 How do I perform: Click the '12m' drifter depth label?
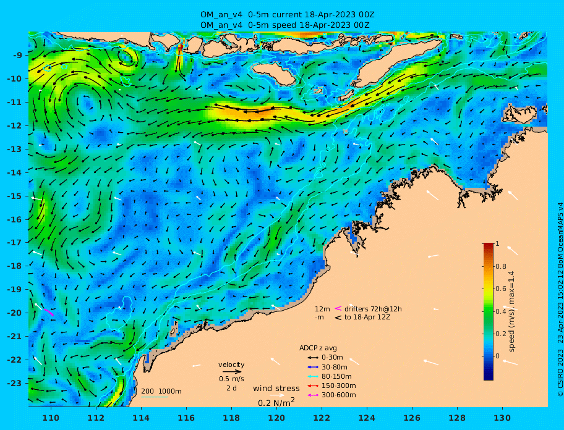click(322, 309)
